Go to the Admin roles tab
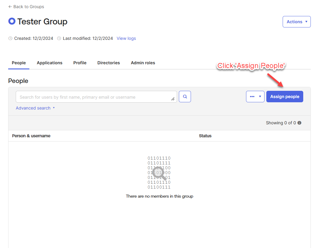This screenshot has height=248, width=322. pos(143,63)
